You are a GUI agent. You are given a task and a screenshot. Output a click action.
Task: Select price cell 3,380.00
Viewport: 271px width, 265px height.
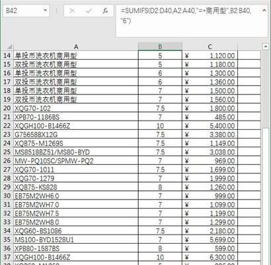(x=210, y=134)
